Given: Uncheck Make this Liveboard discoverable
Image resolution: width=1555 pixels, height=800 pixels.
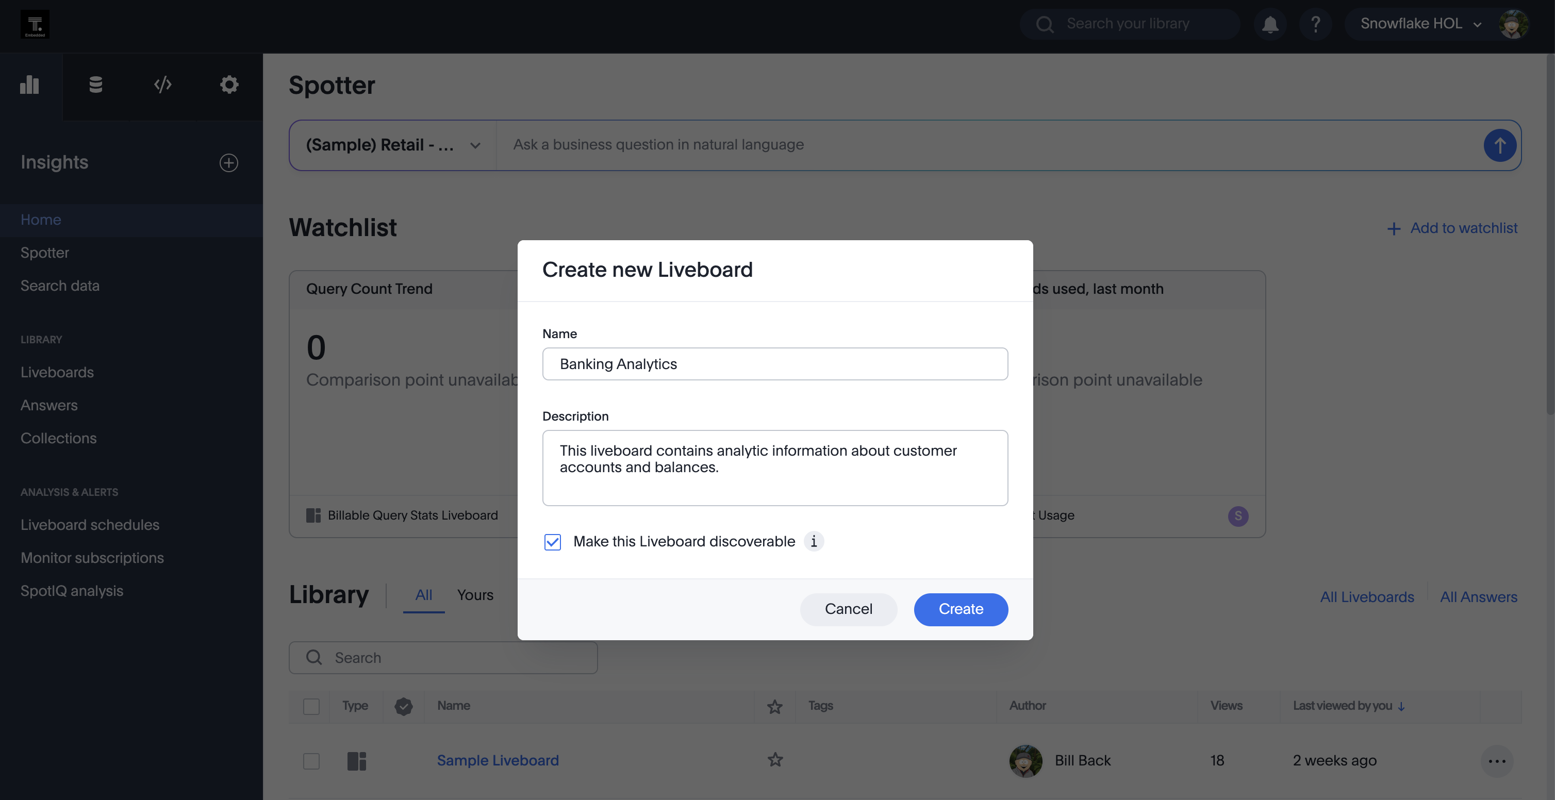Looking at the screenshot, I should click(552, 542).
